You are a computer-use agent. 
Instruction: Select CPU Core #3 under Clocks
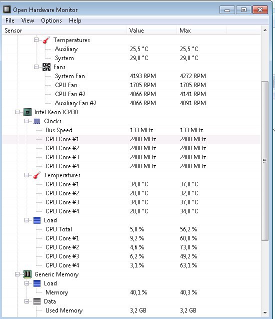pos(131,157)
